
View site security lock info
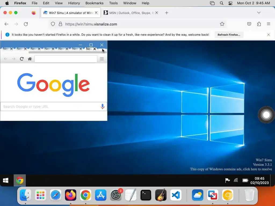60,24
